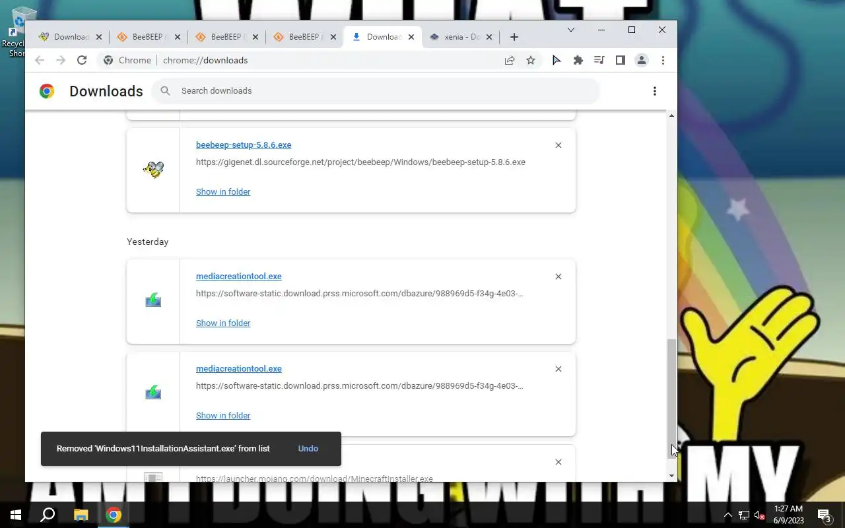
Task: Toggle the Chrome side panel
Action: pos(621,60)
